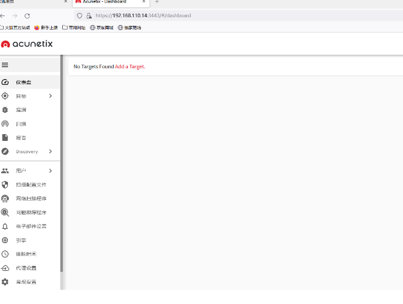Expand the 目标 targets submenu chevron

click(x=50, y=96)
